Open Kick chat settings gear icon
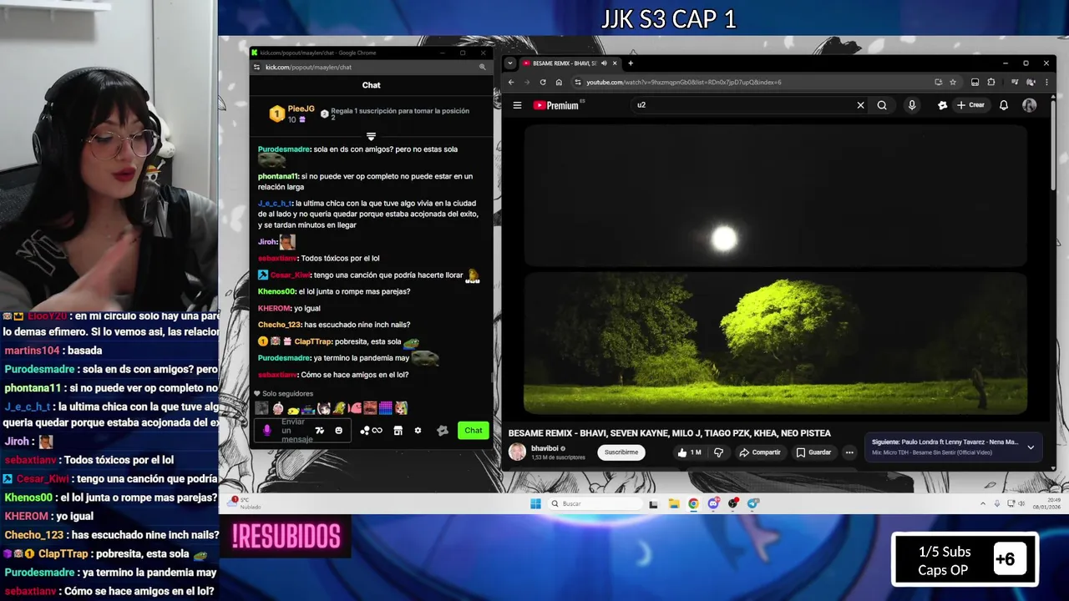This screenshot has width=1069, height=601. [418, 431]
